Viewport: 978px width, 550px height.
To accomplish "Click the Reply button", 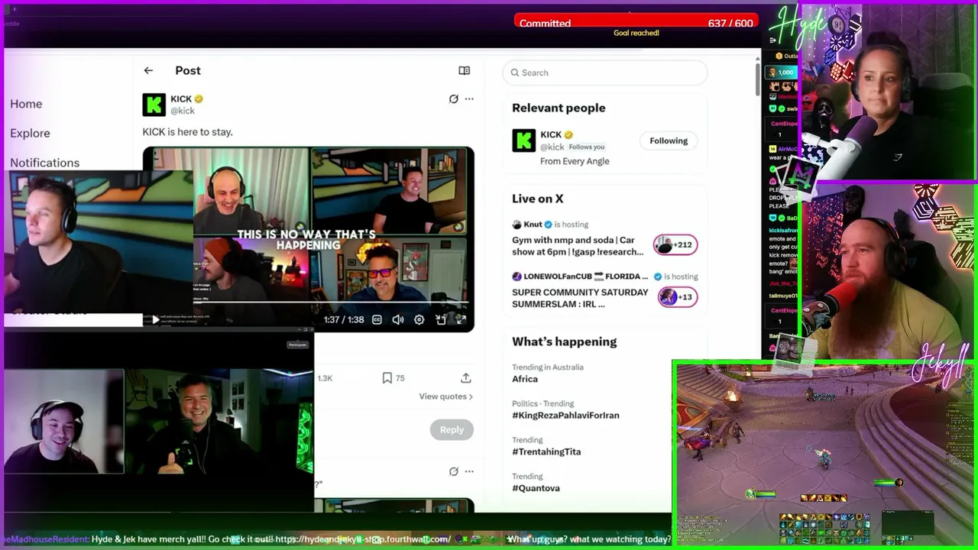I will point(452,429).
